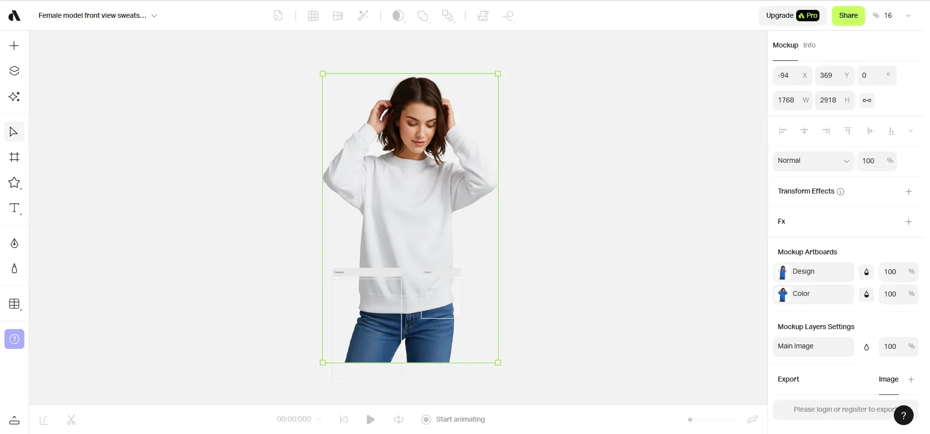Play the animation
Image resolution: width=930 pixels, height=434 pixels.
pos(370,420)
